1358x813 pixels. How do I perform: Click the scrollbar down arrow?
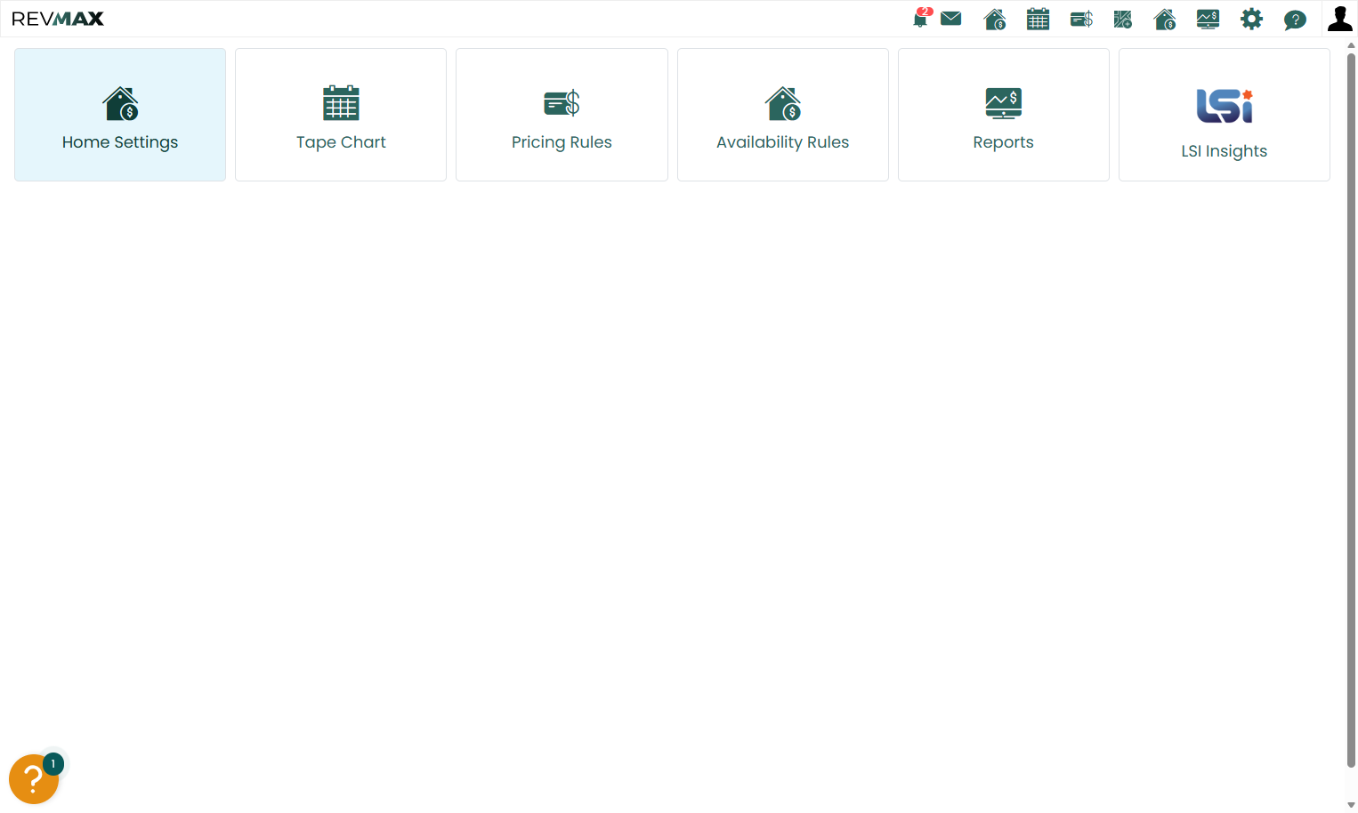(x=1351, y=805)
